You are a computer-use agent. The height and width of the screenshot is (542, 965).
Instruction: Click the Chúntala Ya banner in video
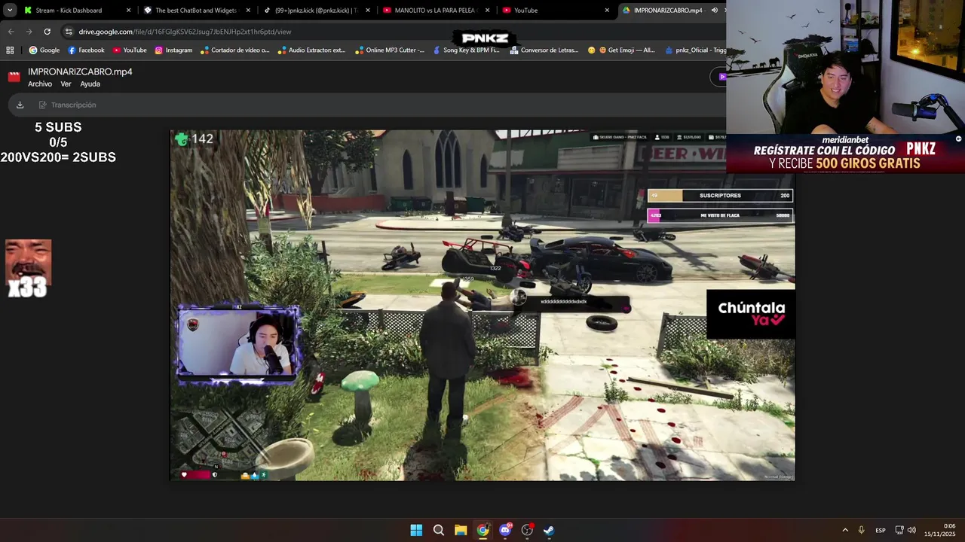pos(751,314)
